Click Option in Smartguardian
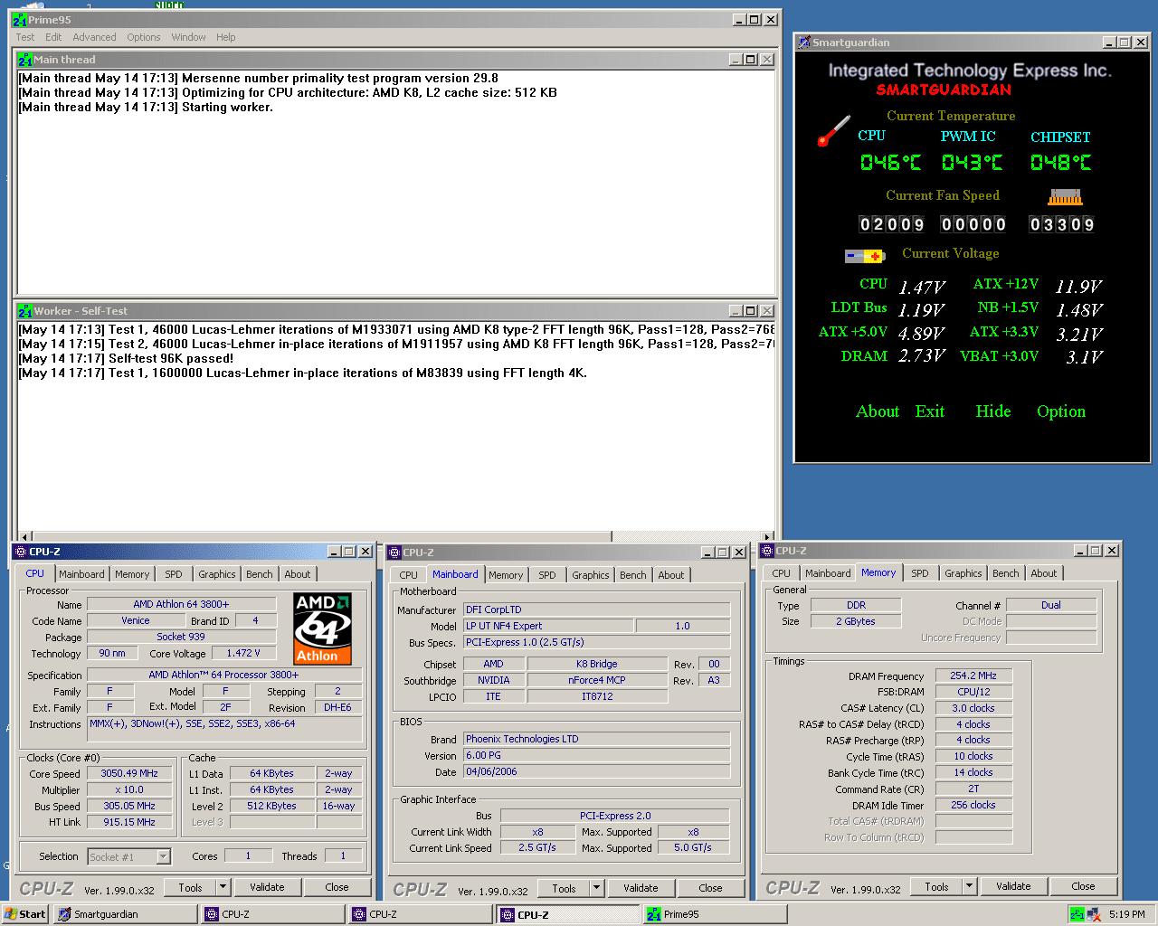 tap(1061, 411)
